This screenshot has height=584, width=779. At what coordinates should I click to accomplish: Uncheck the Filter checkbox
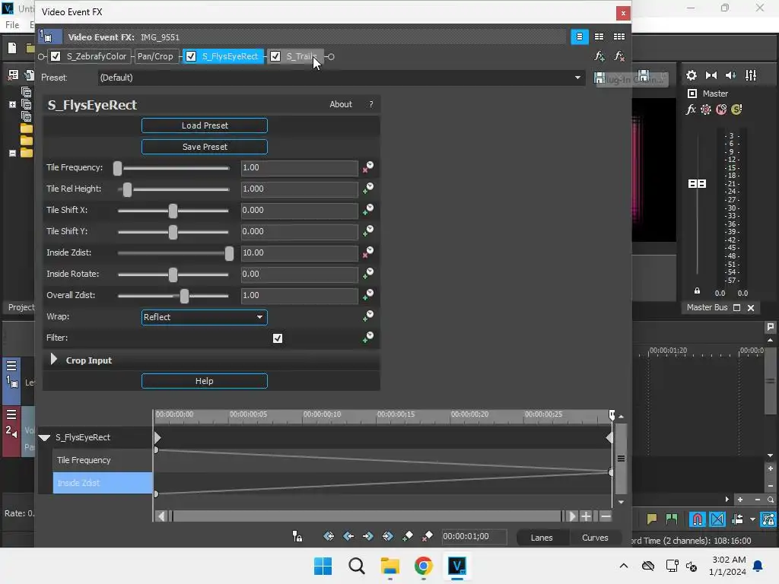click(278, 338)
